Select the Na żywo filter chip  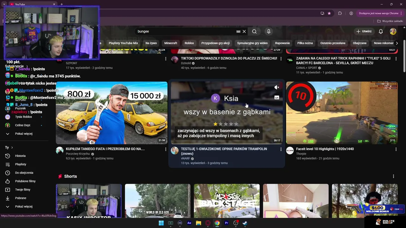[151, 43]
